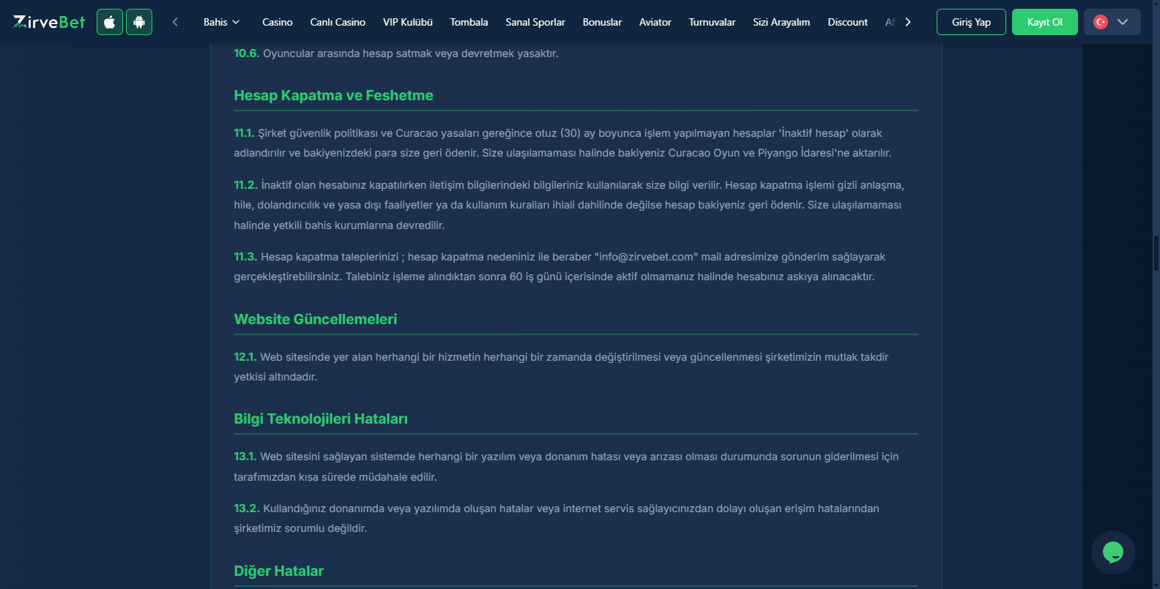Launch the Aviator game link
1160x589 pixels.
655,22
